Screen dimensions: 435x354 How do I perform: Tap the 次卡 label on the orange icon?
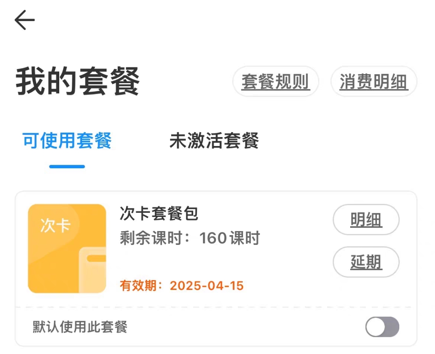pos(56,225)
